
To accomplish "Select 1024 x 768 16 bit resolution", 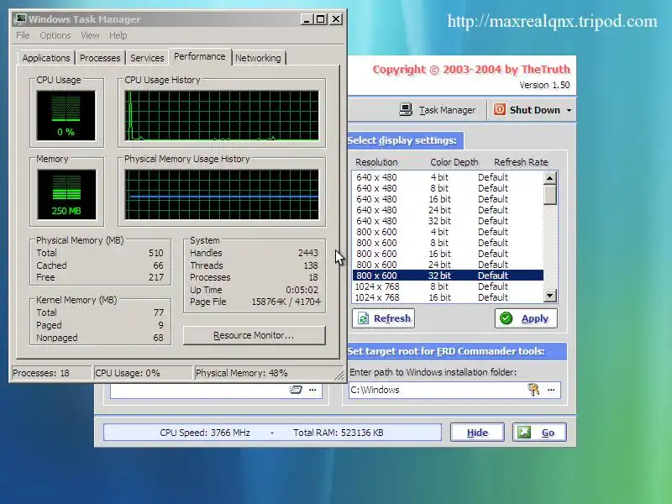I will [x=448, y=297].
